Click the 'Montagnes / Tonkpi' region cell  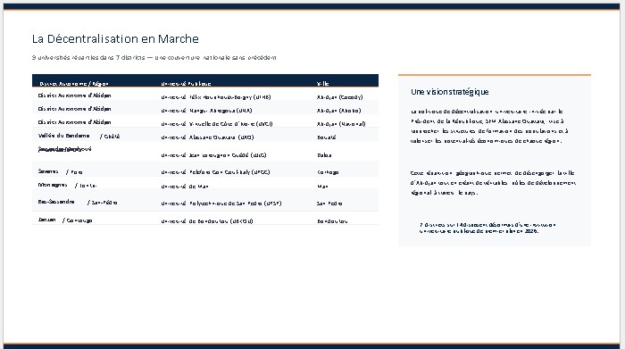(x=67, y=186)
